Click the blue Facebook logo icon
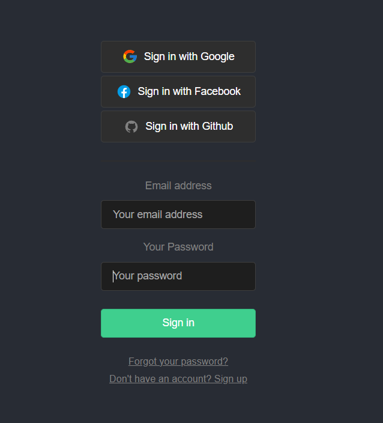The width and height of the screenshot is (383, 423). click(x=124, y=92)
